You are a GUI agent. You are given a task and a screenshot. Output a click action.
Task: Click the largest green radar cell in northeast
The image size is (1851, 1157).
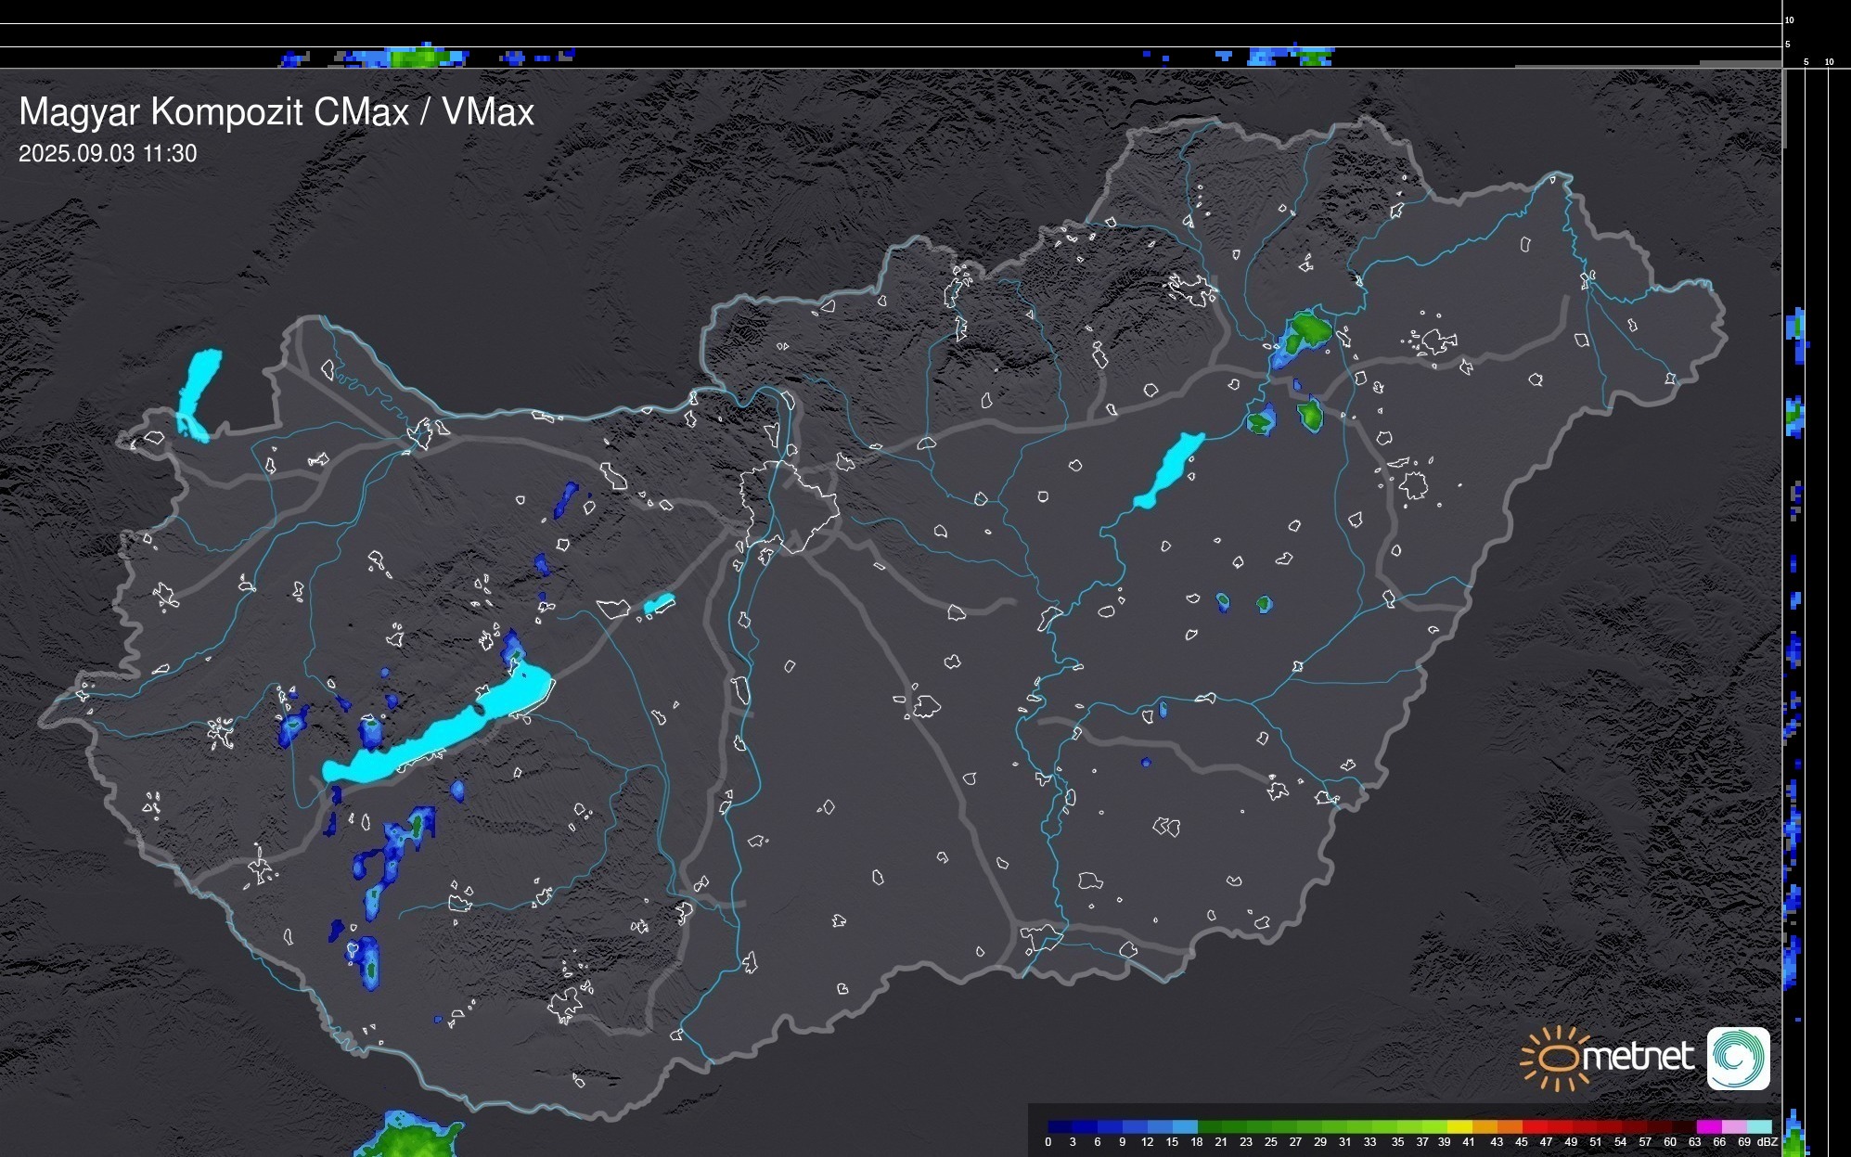(1310, 328)
